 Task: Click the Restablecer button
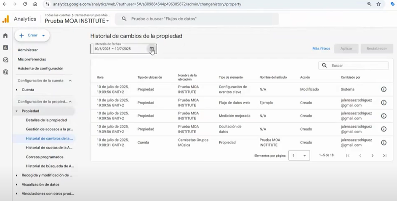click(x=377, y=48)
